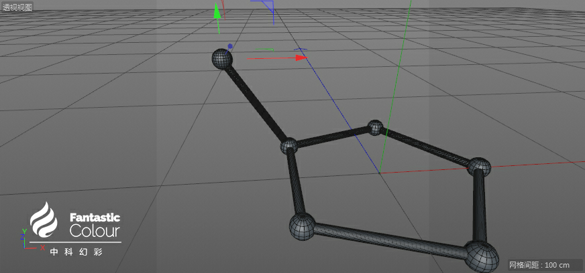Click the 网格间距 : 100 cm readout

pyautogui.click(x=539, y=265)
